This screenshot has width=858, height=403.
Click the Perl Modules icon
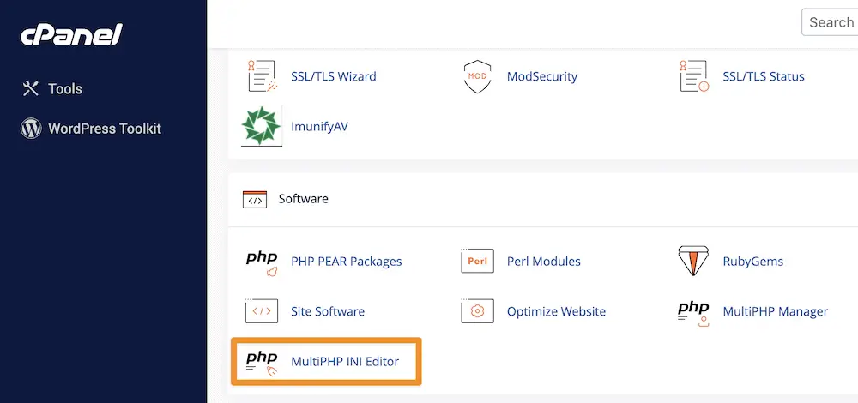point(477,261)
